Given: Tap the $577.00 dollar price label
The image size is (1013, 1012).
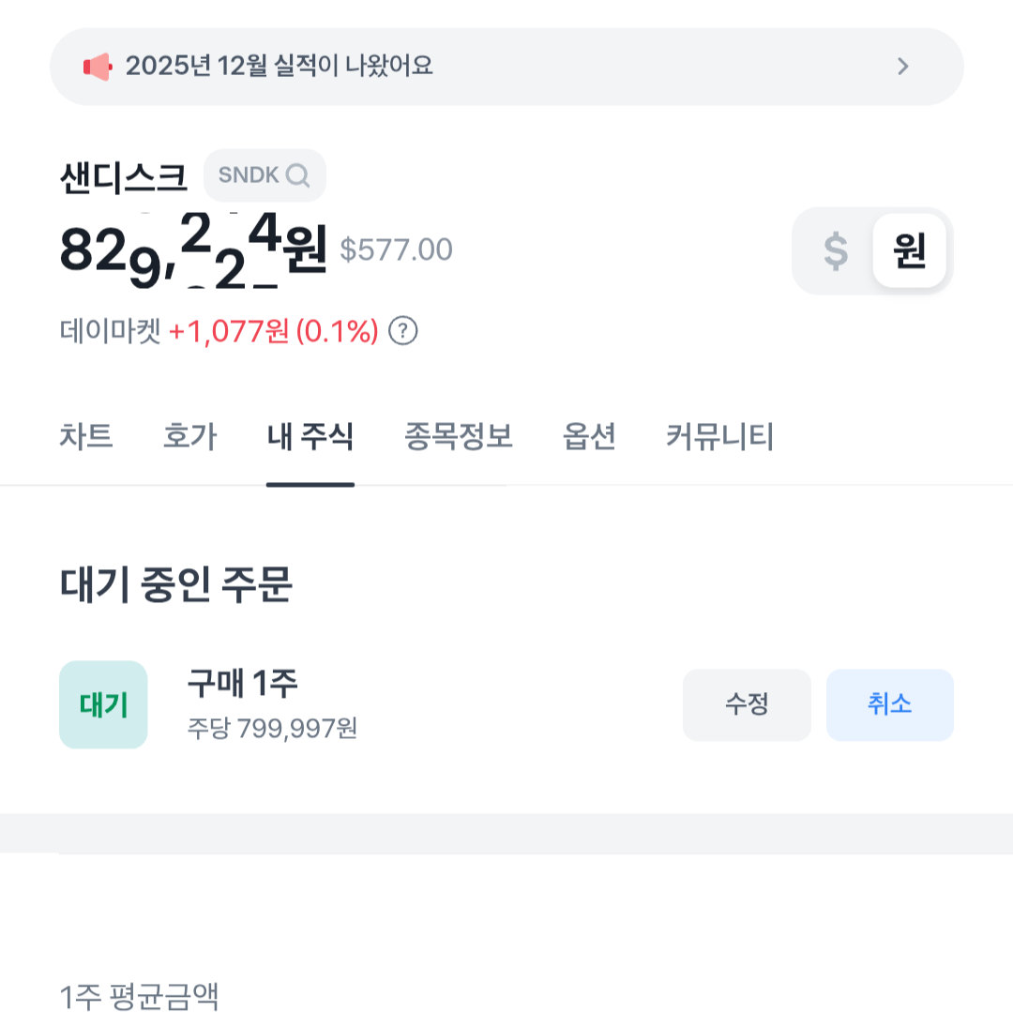Looking at the screenshot, I should click(396, 250).
